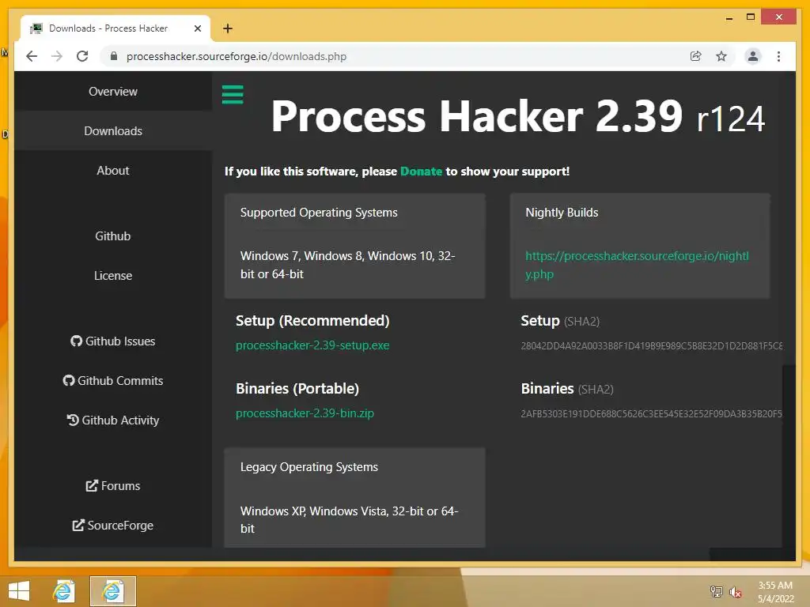The height and width of the screenshot is (607, 810).
Task: Click the network tray icon
Action: coord(717,591)
